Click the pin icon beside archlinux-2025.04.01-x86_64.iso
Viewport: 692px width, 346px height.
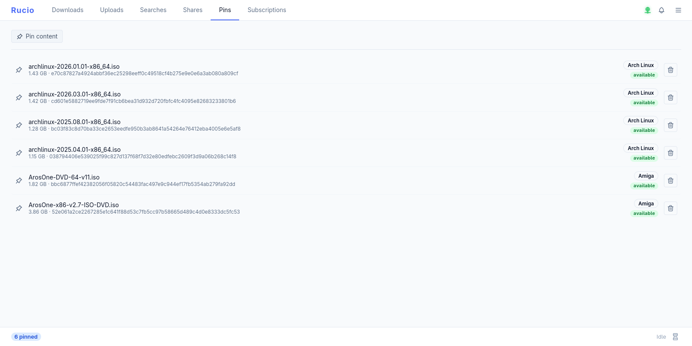tap(19, 153)
